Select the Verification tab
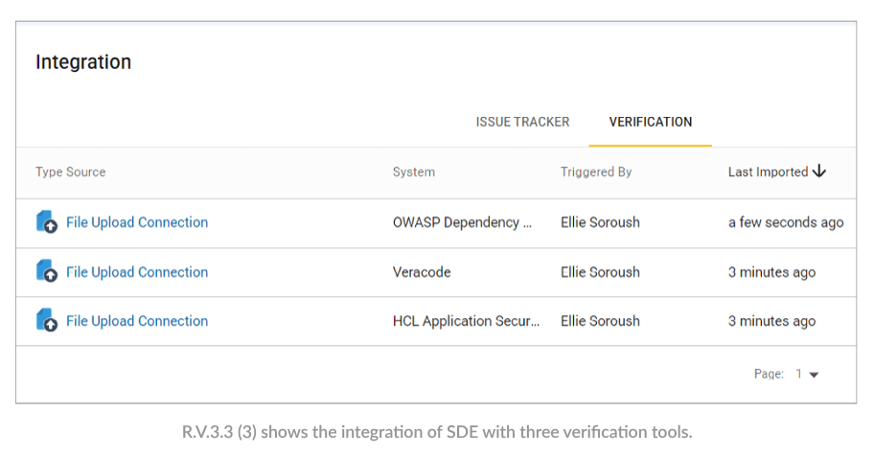 pyautogui.click(x=651, y=122)
